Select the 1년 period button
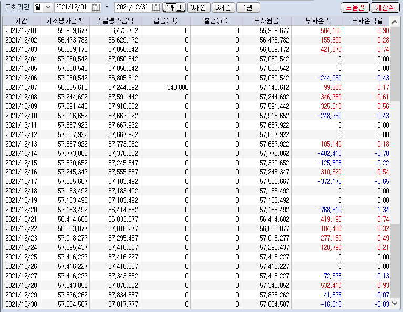This screenshot has height=312, width=404. (x=248, y=7)
